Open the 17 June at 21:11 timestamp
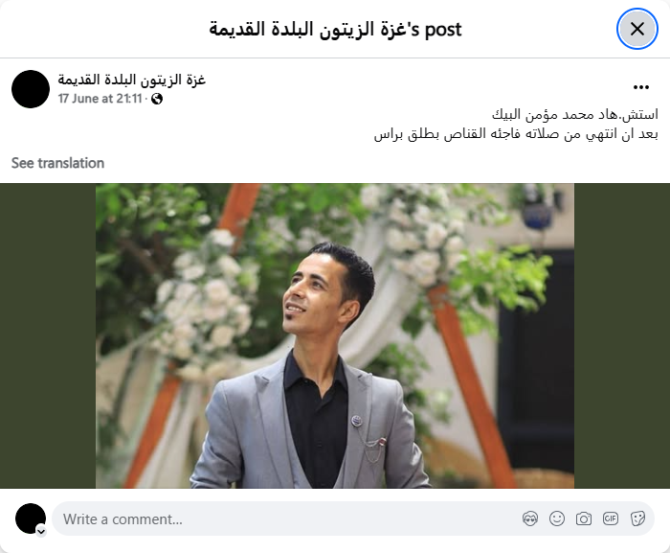 pyautogui.click(x=100, y=99)
